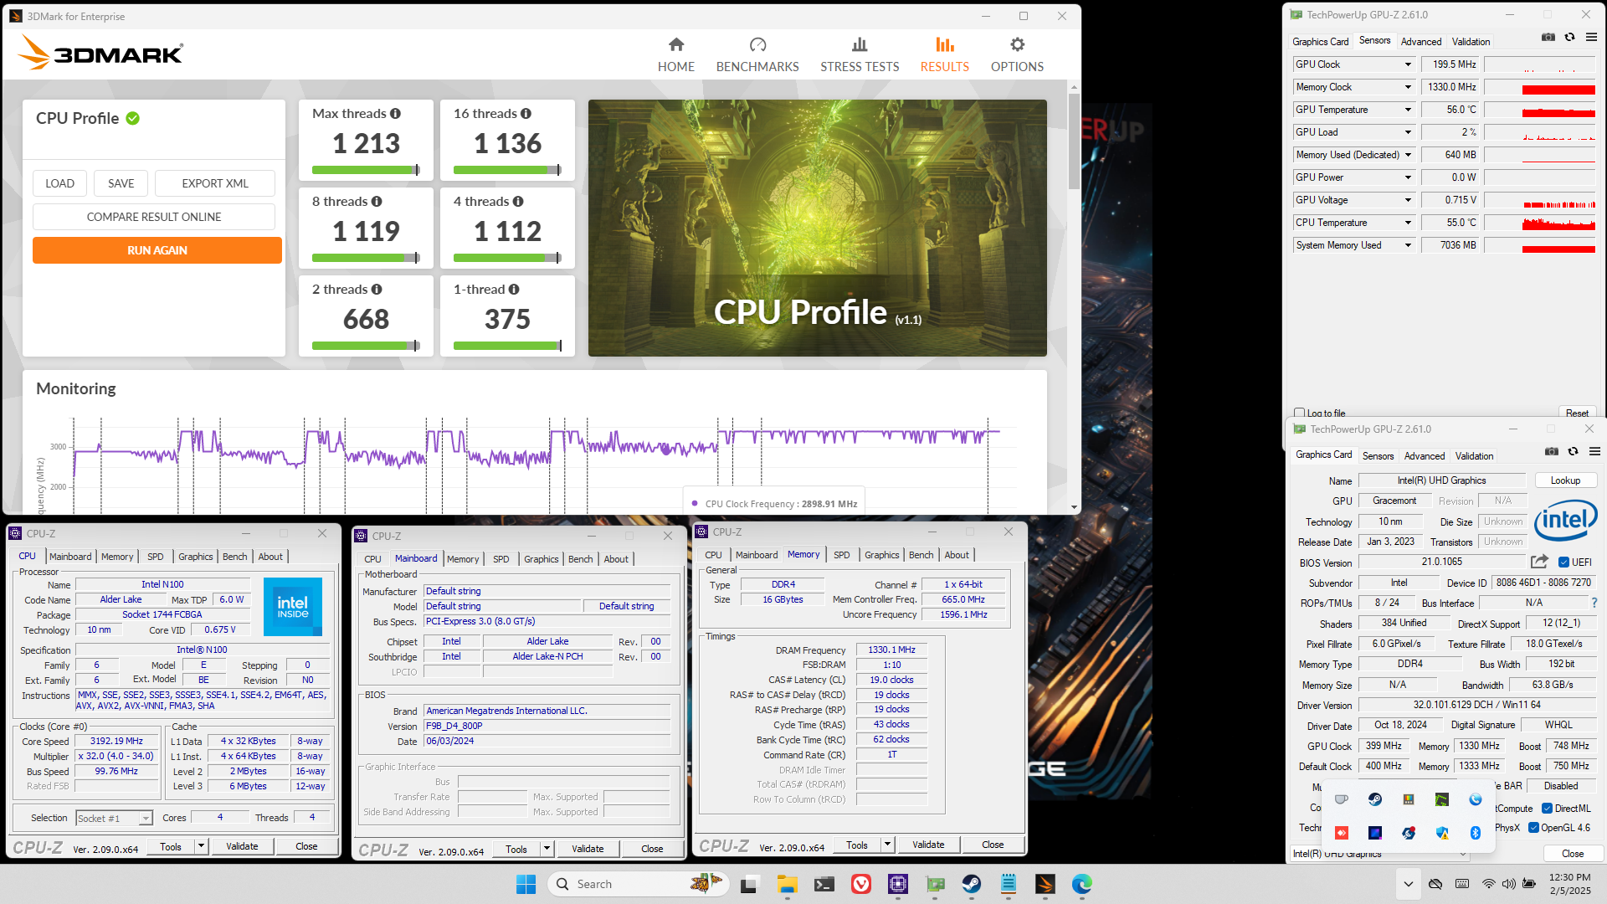
Task: Open Terminal from the taskbar
Action: point(824,884)
